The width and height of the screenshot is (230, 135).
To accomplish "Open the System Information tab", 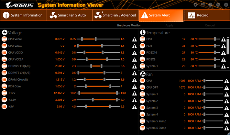I will tap(23, 15).
